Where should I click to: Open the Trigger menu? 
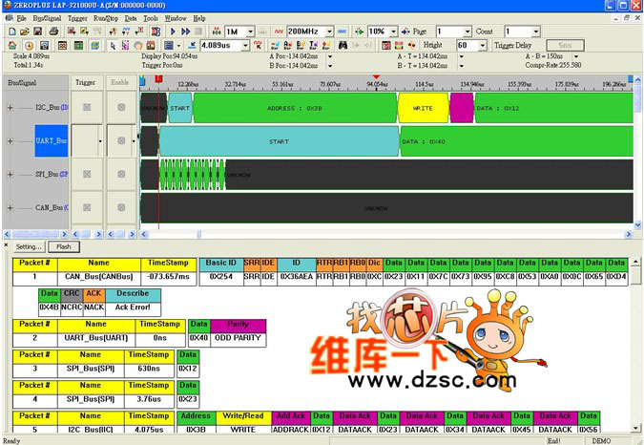click(77, 18)
